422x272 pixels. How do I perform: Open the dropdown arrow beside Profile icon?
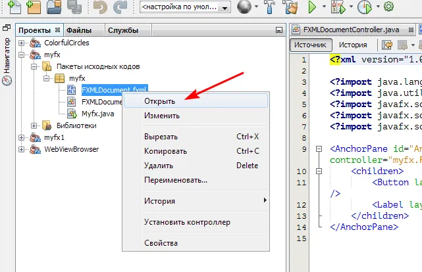(378, 7)
